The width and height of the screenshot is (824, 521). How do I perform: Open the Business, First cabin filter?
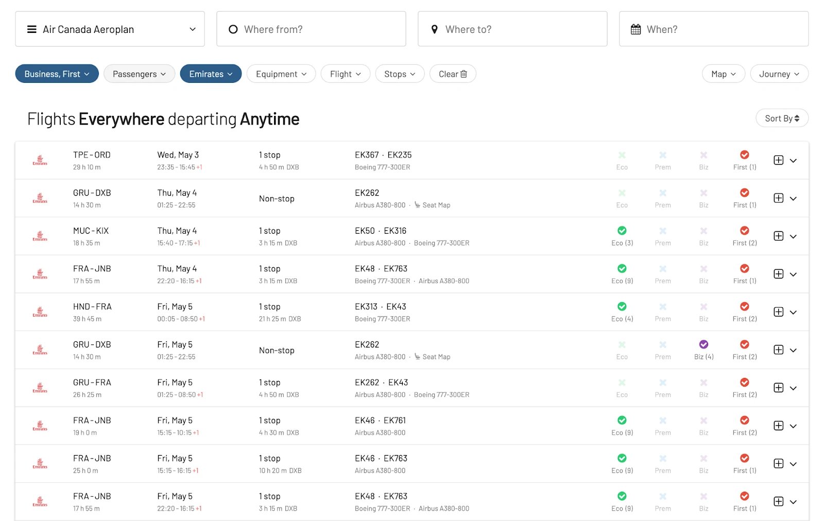pyautogui.click(x=57, y=74)
